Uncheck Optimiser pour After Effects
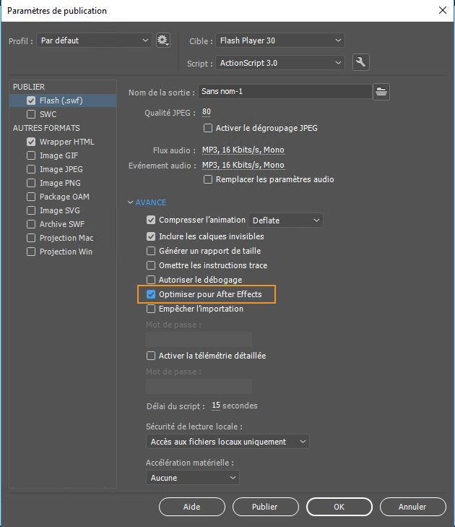Viewport: 455px width, 527px height. tap(151, 294)
